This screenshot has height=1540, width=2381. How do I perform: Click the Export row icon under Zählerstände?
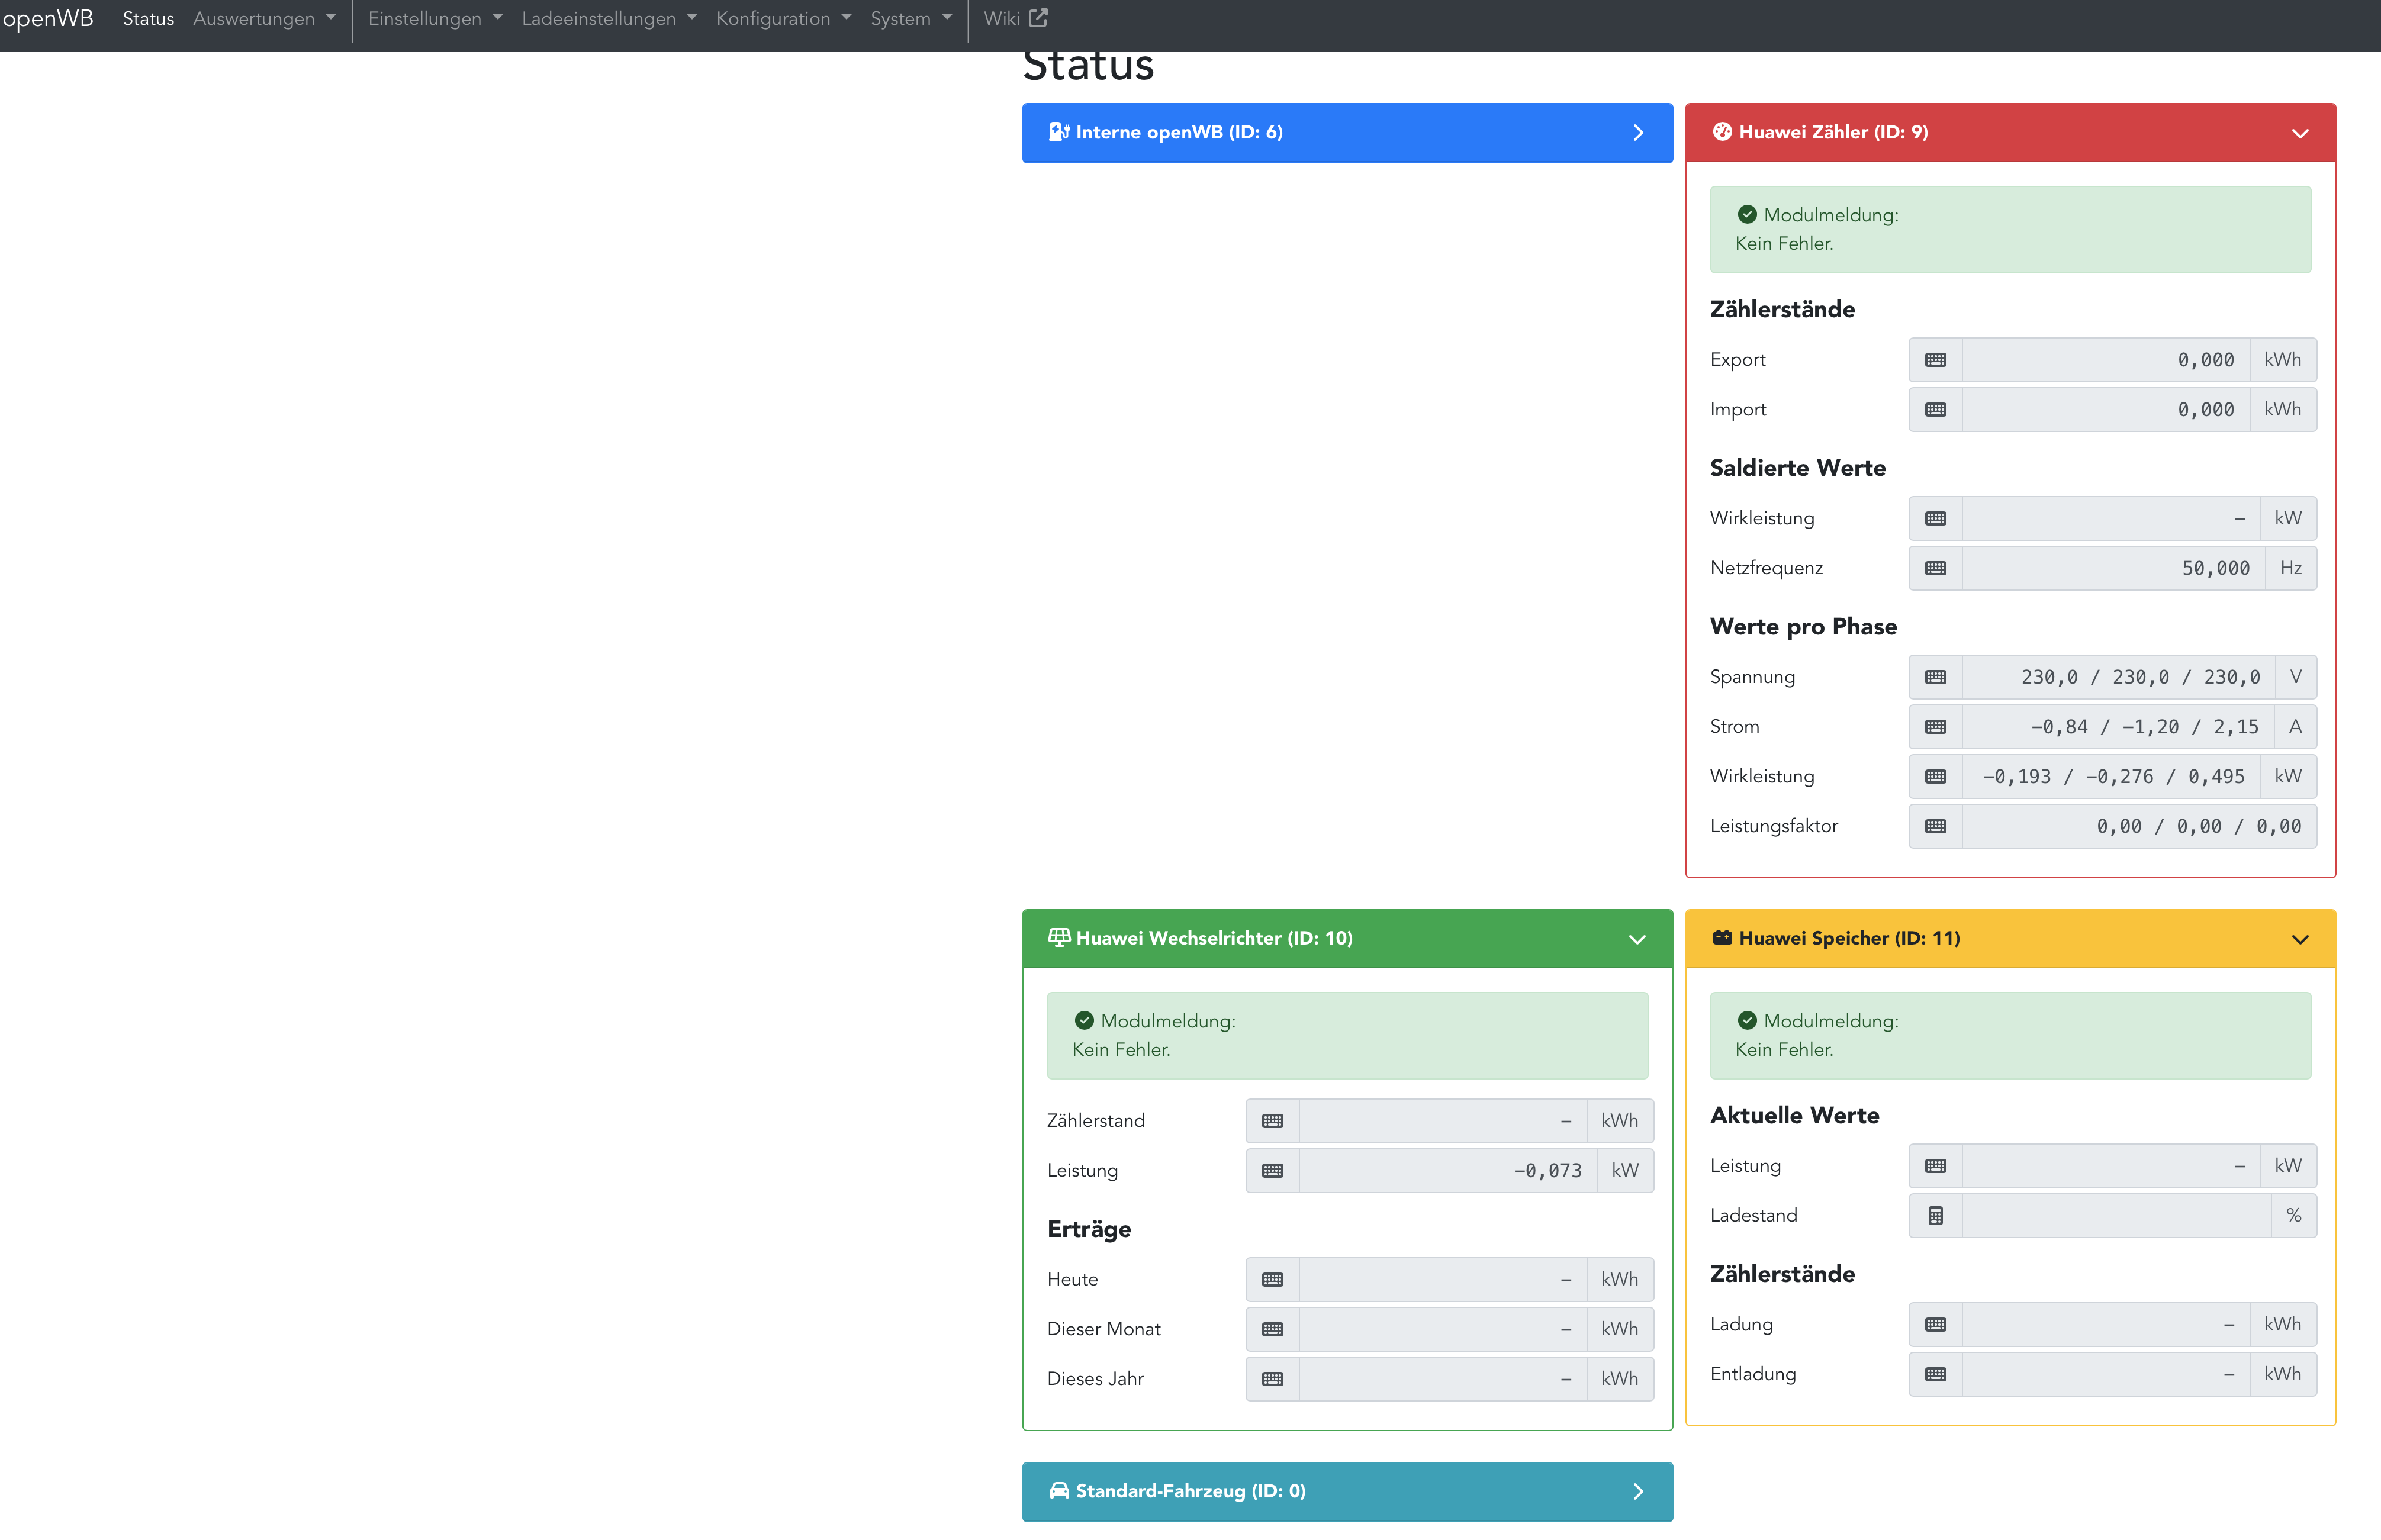tap(1935, 360)
